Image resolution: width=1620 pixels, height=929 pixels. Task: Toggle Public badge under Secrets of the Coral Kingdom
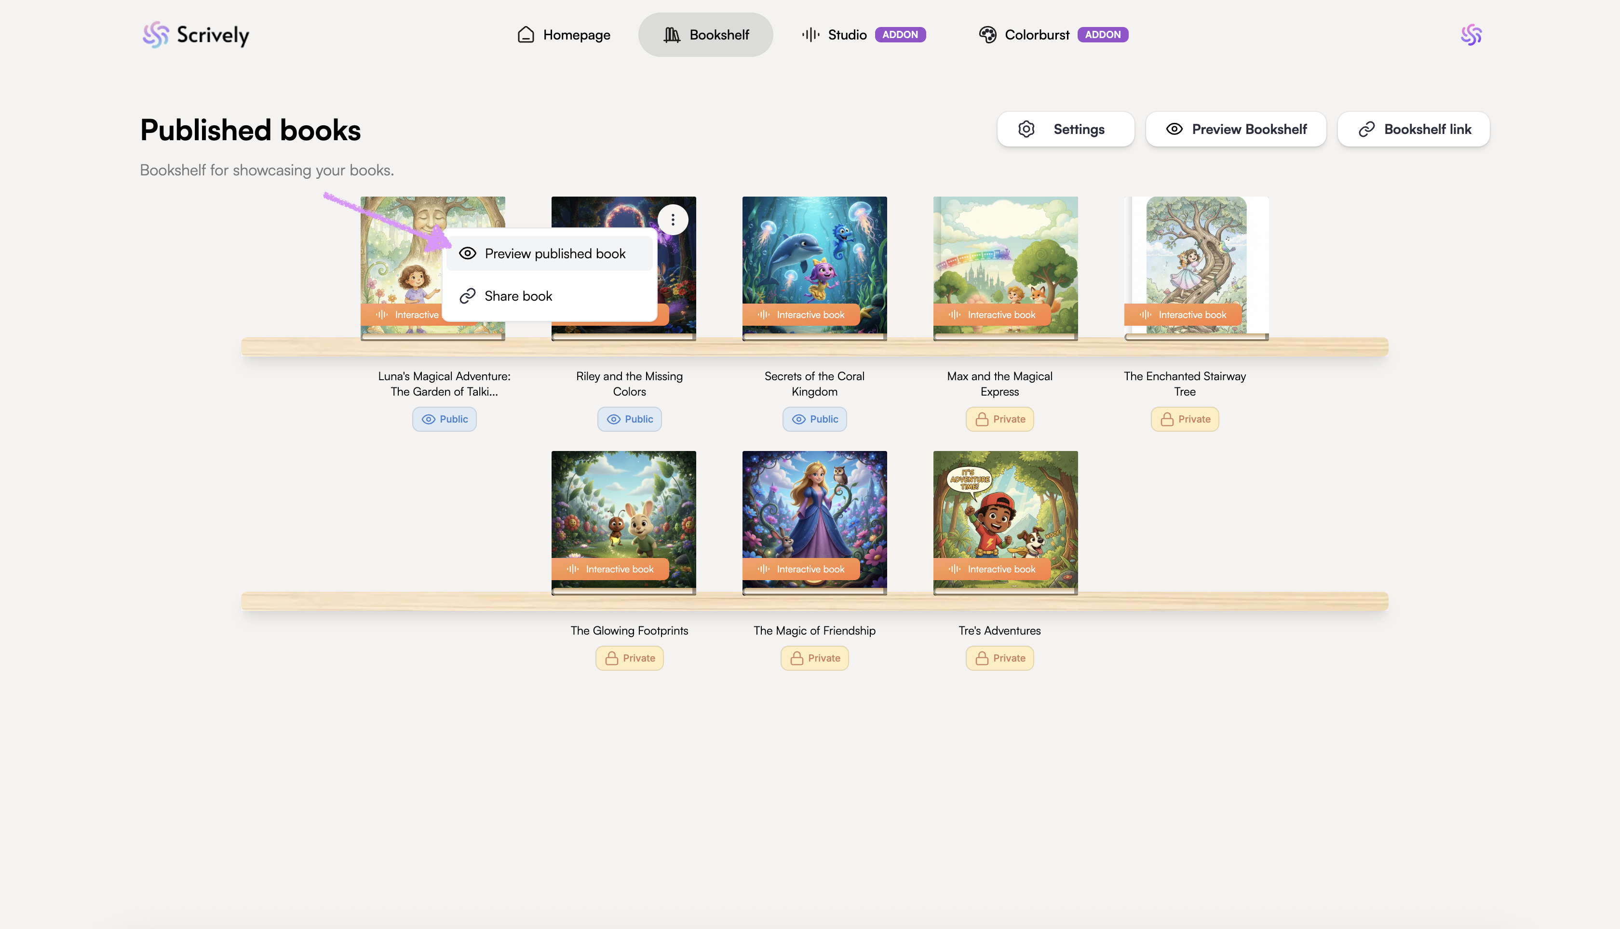(x=814, y=419)
